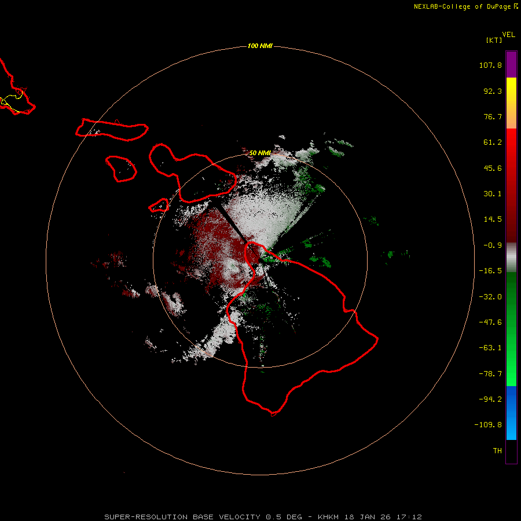Image resolution: width=521 pixels, height=521 pixels.
Task: Click the 30.1 legend value
Action: (x=493, y=194)
